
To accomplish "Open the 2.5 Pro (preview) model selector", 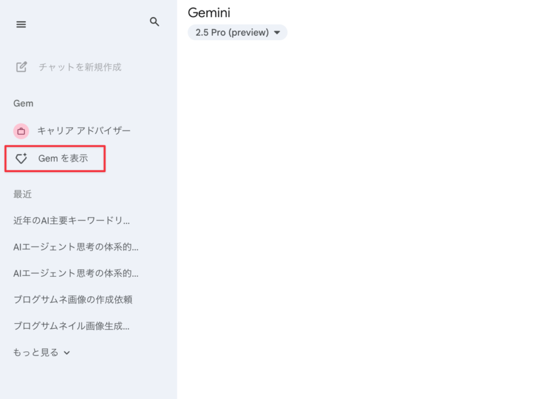I will [237, 32].
